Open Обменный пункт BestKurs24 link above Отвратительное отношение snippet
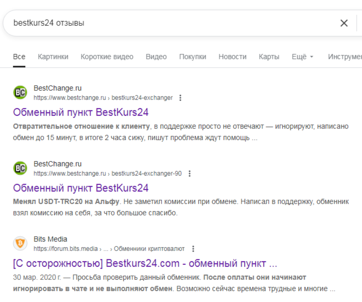The image size is (362, 302). pos(80,112)
